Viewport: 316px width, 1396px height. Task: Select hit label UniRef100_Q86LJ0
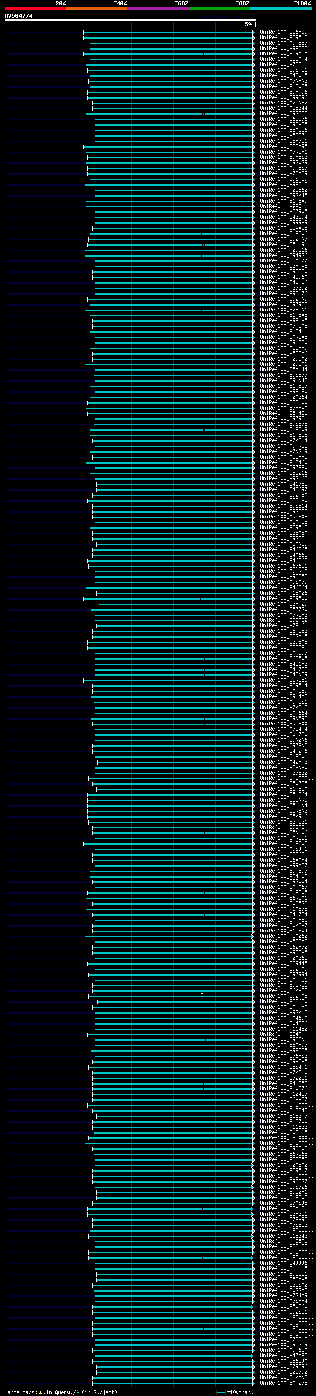pyautogui.click(x=283, y=1361)
